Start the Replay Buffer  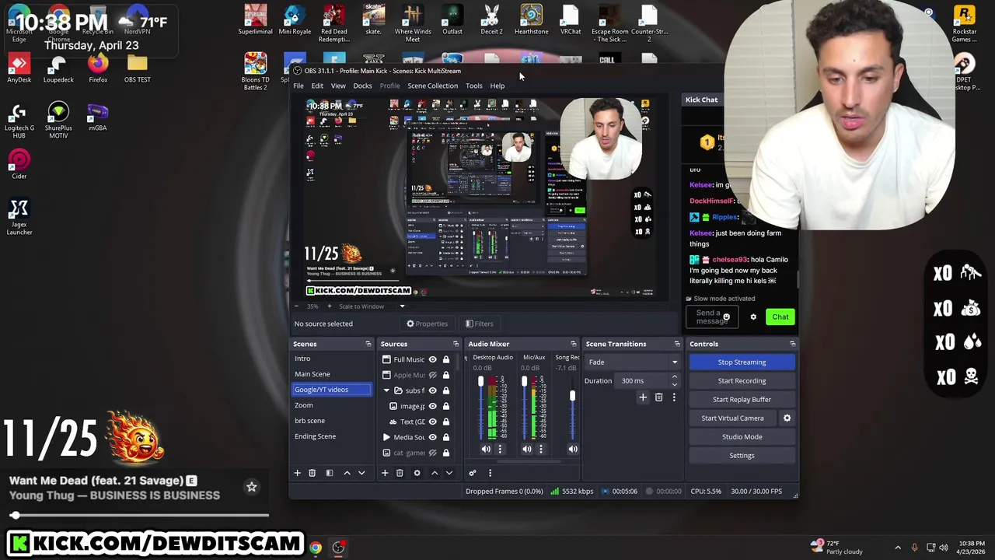point(742,400)
